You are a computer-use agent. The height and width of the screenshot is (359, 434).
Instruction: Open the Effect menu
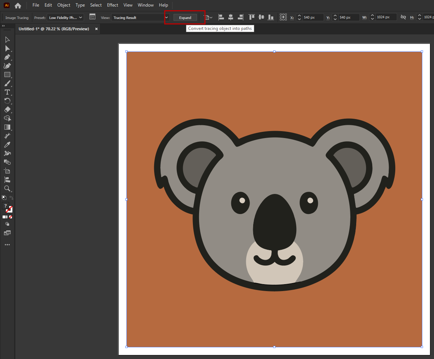[x=113, y=5]
